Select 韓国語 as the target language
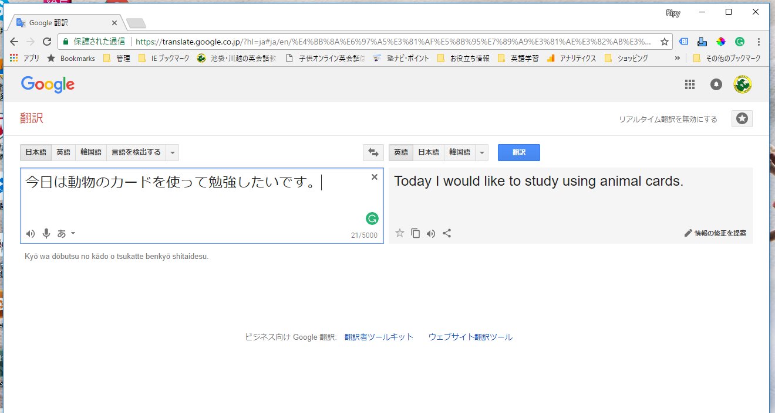Screen dimensions: 775x413 (x=459, y=152)
